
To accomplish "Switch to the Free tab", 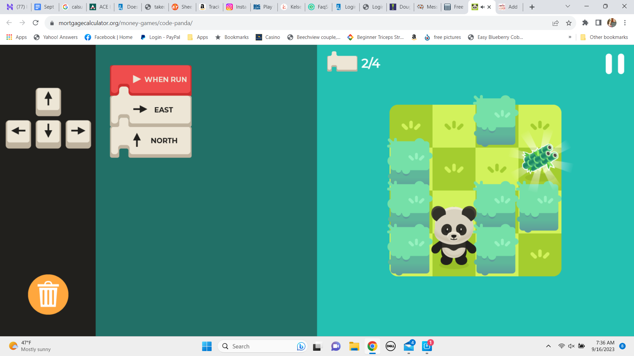I will [454, 7].
